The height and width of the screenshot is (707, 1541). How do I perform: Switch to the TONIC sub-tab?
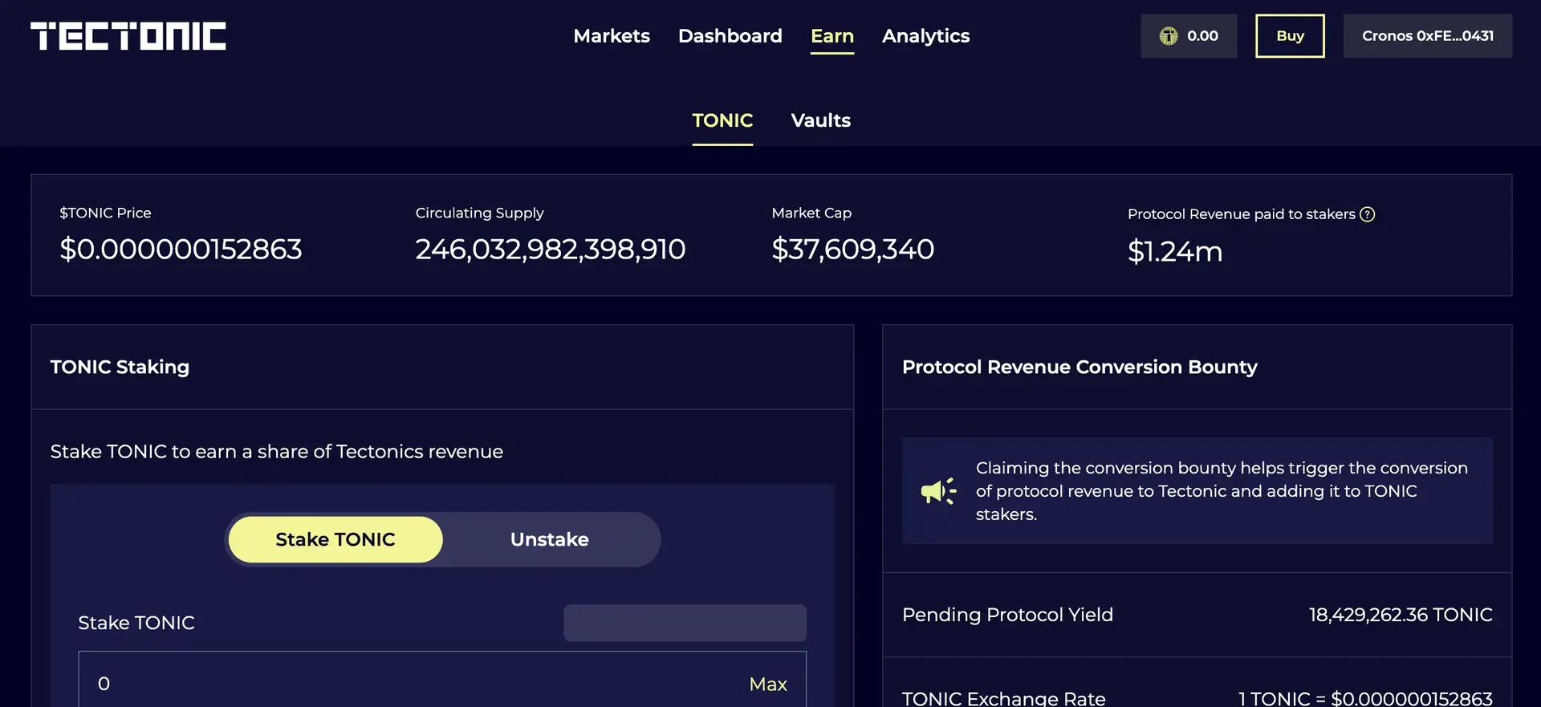point(722,120)
